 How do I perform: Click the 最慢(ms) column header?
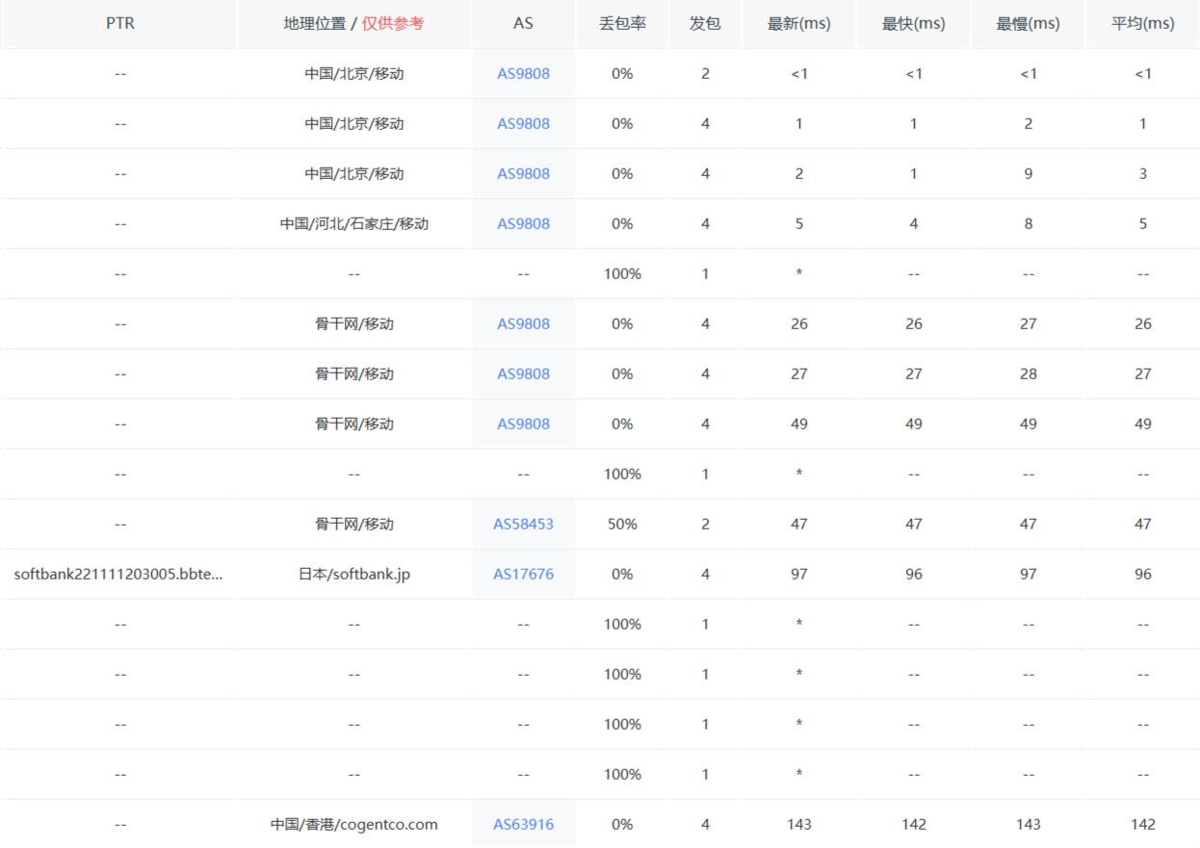(1028, 23)
